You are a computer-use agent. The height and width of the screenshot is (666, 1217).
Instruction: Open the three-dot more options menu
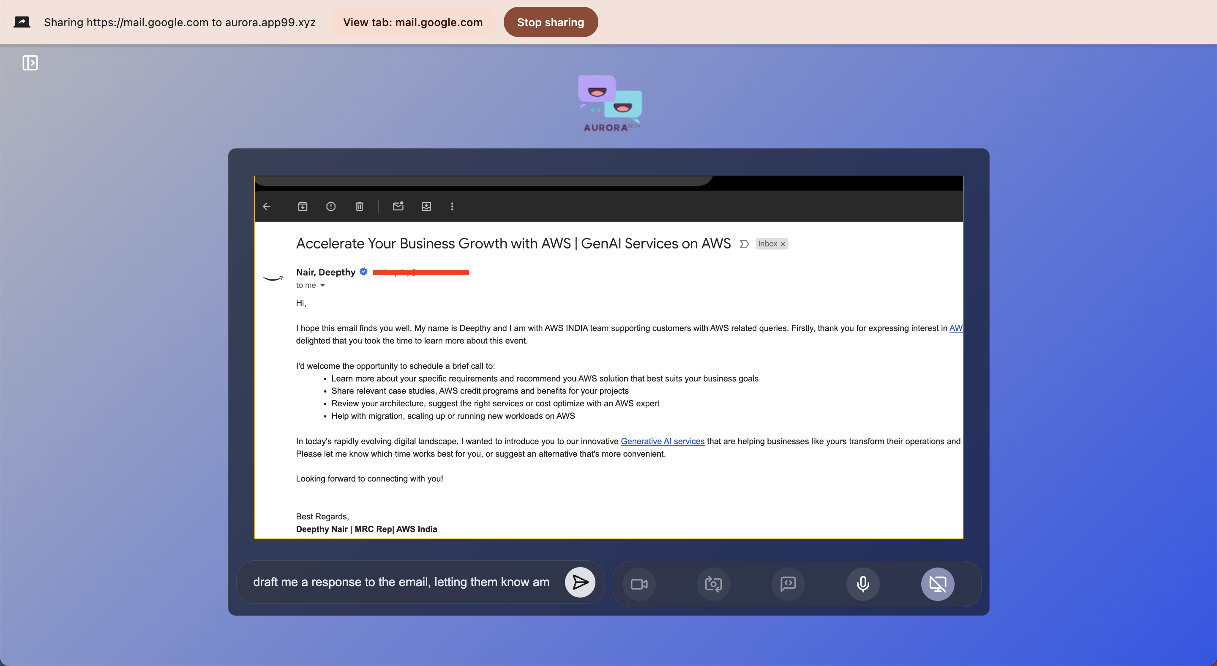point(452,206)
